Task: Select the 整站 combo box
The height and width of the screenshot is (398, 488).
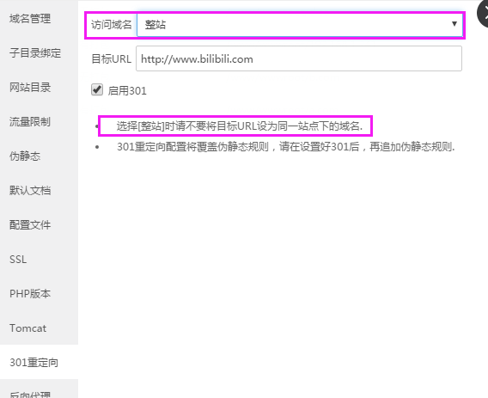Action: click(299, 25)
